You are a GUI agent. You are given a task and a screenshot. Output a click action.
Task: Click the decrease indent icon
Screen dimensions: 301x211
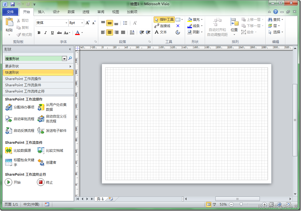142,32
